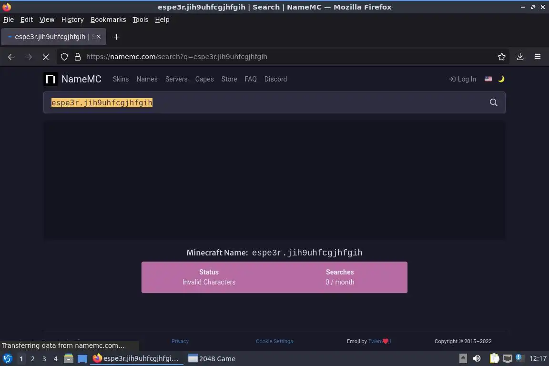Click the show desktop taskbar icon
This screenshot has width=549, height=366.
[x=82, y=358]
